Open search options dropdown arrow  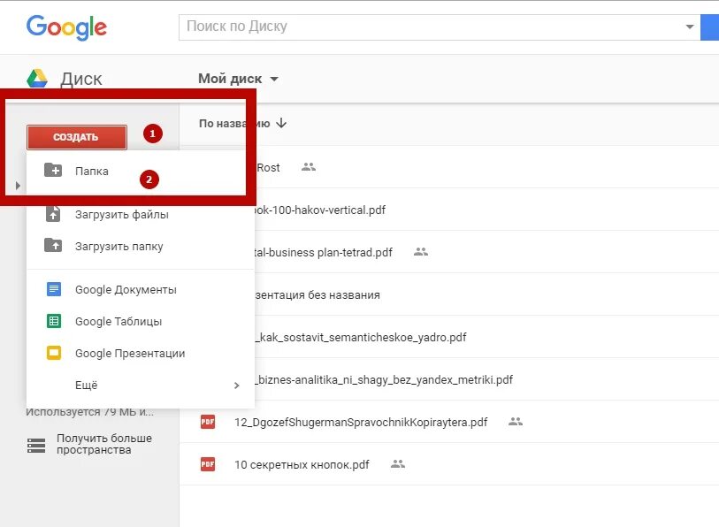[x=689, y=27]
